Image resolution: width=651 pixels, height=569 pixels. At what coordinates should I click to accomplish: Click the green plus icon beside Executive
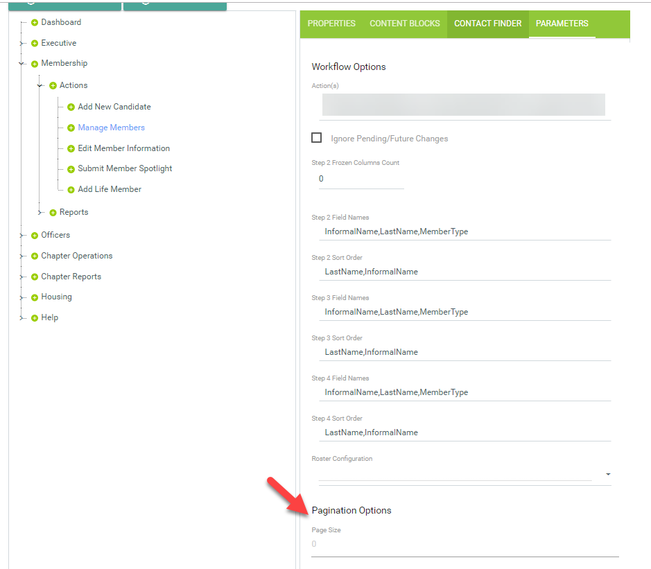coord(35,44)
